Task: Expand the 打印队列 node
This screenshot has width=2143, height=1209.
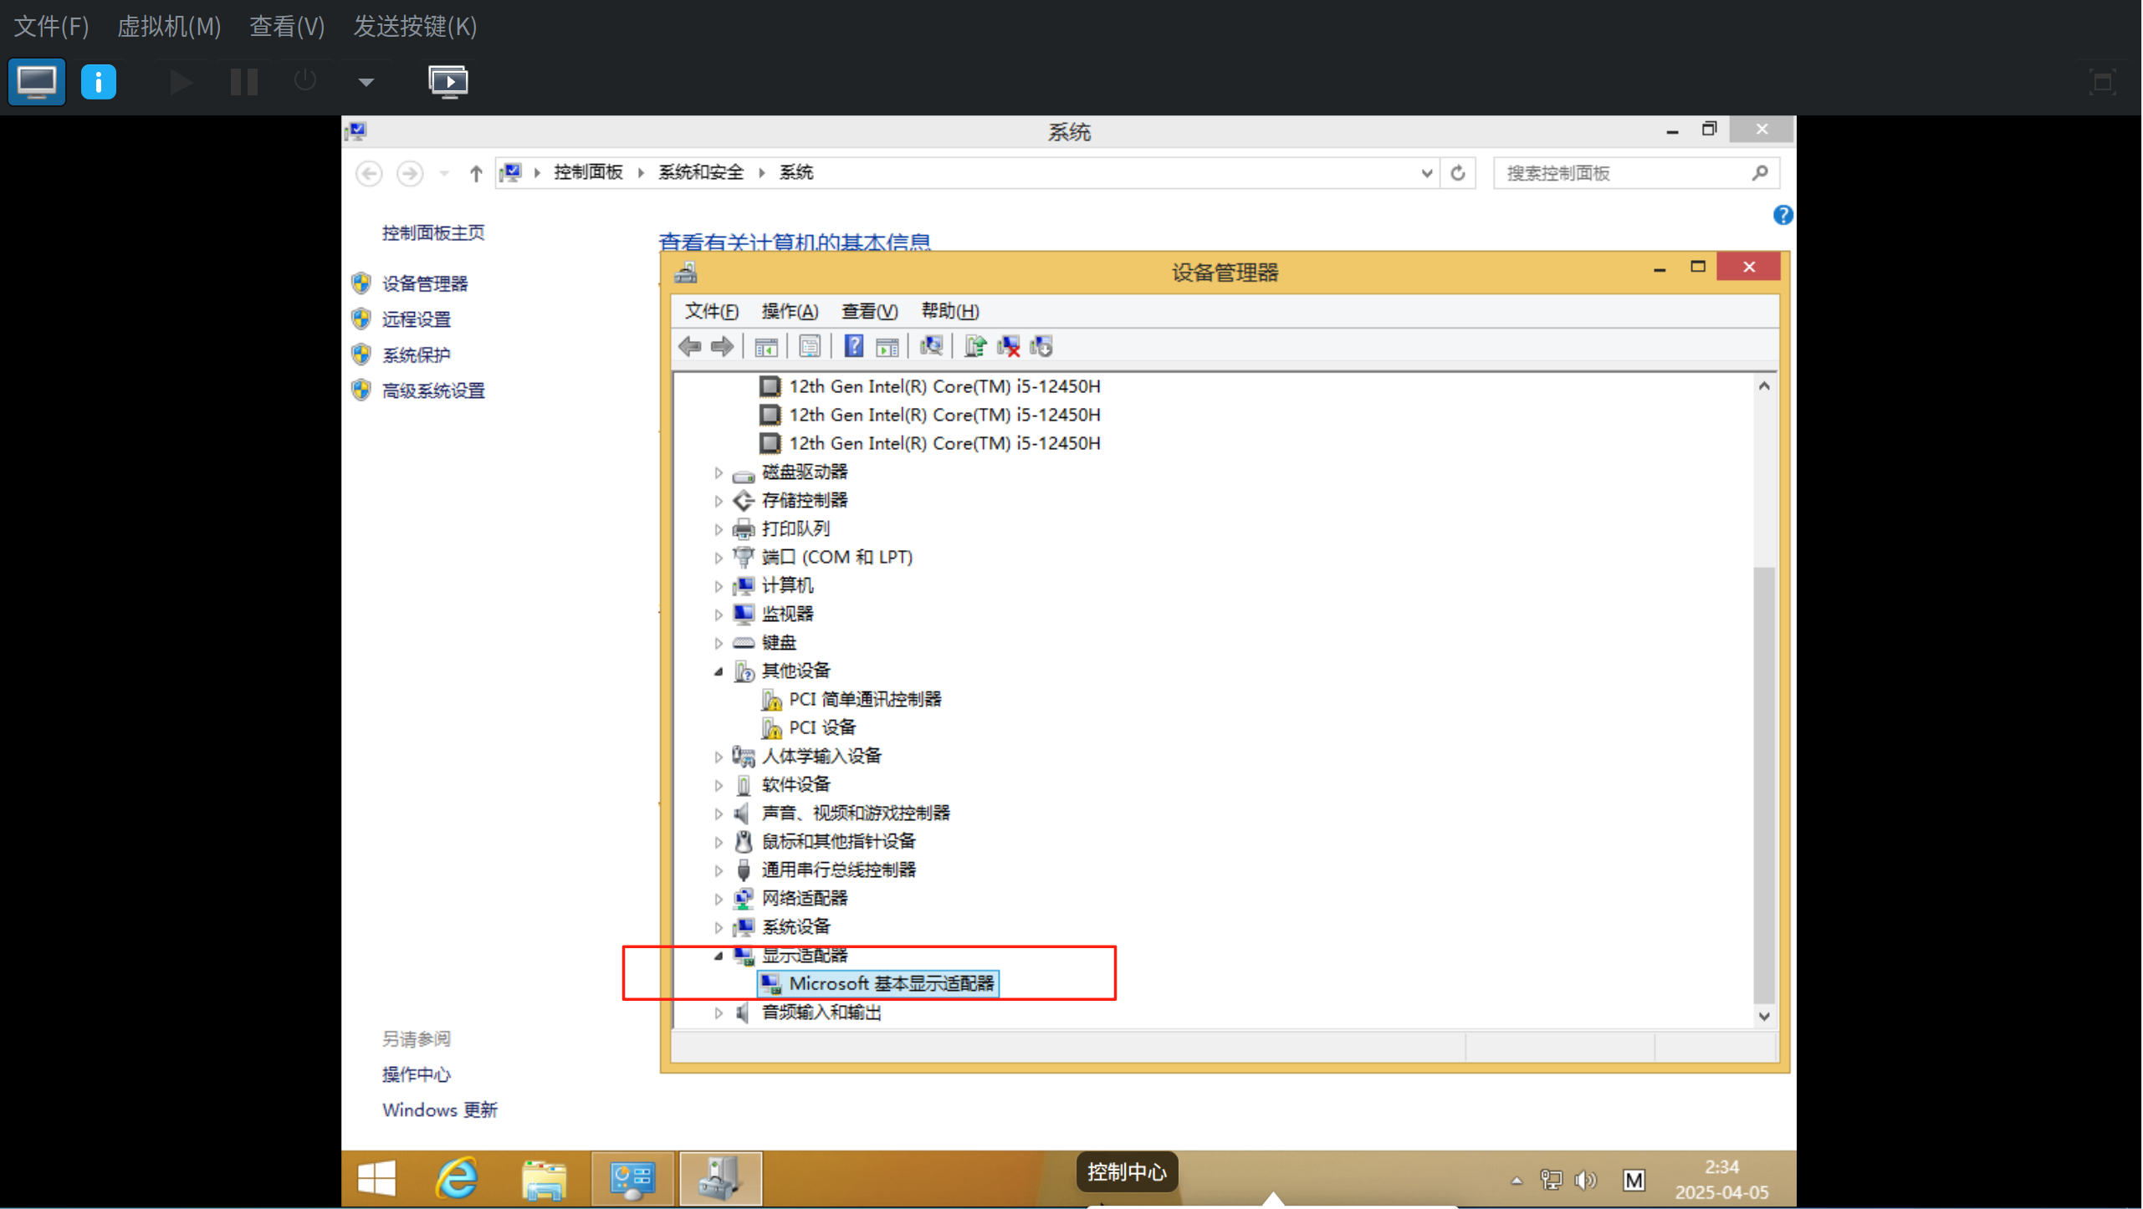Action: point(719,529)
